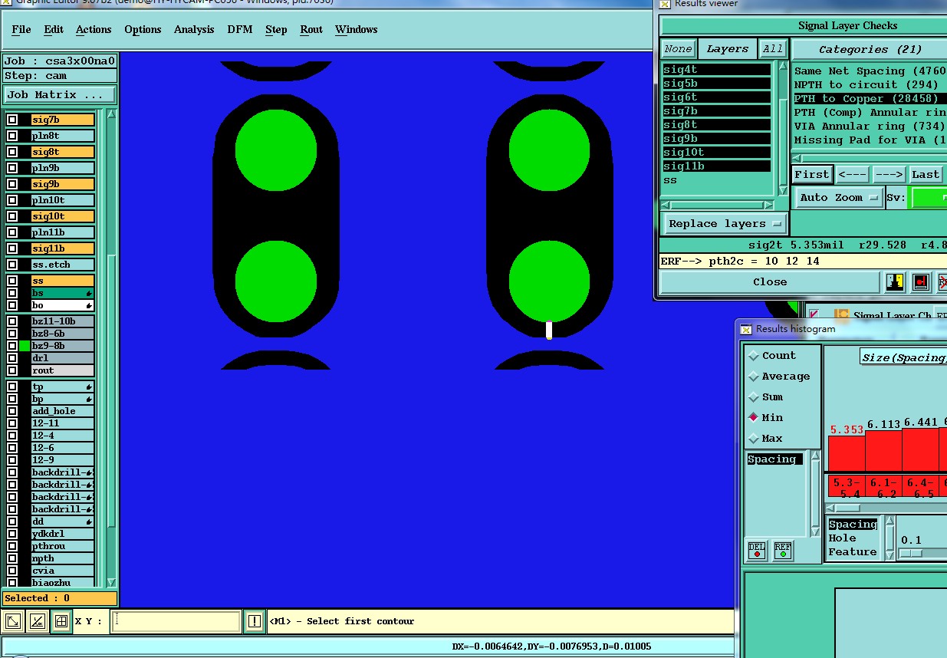Screen dimensions: 947x658
Task: Click the Last result button
Action: pos(926,175)
